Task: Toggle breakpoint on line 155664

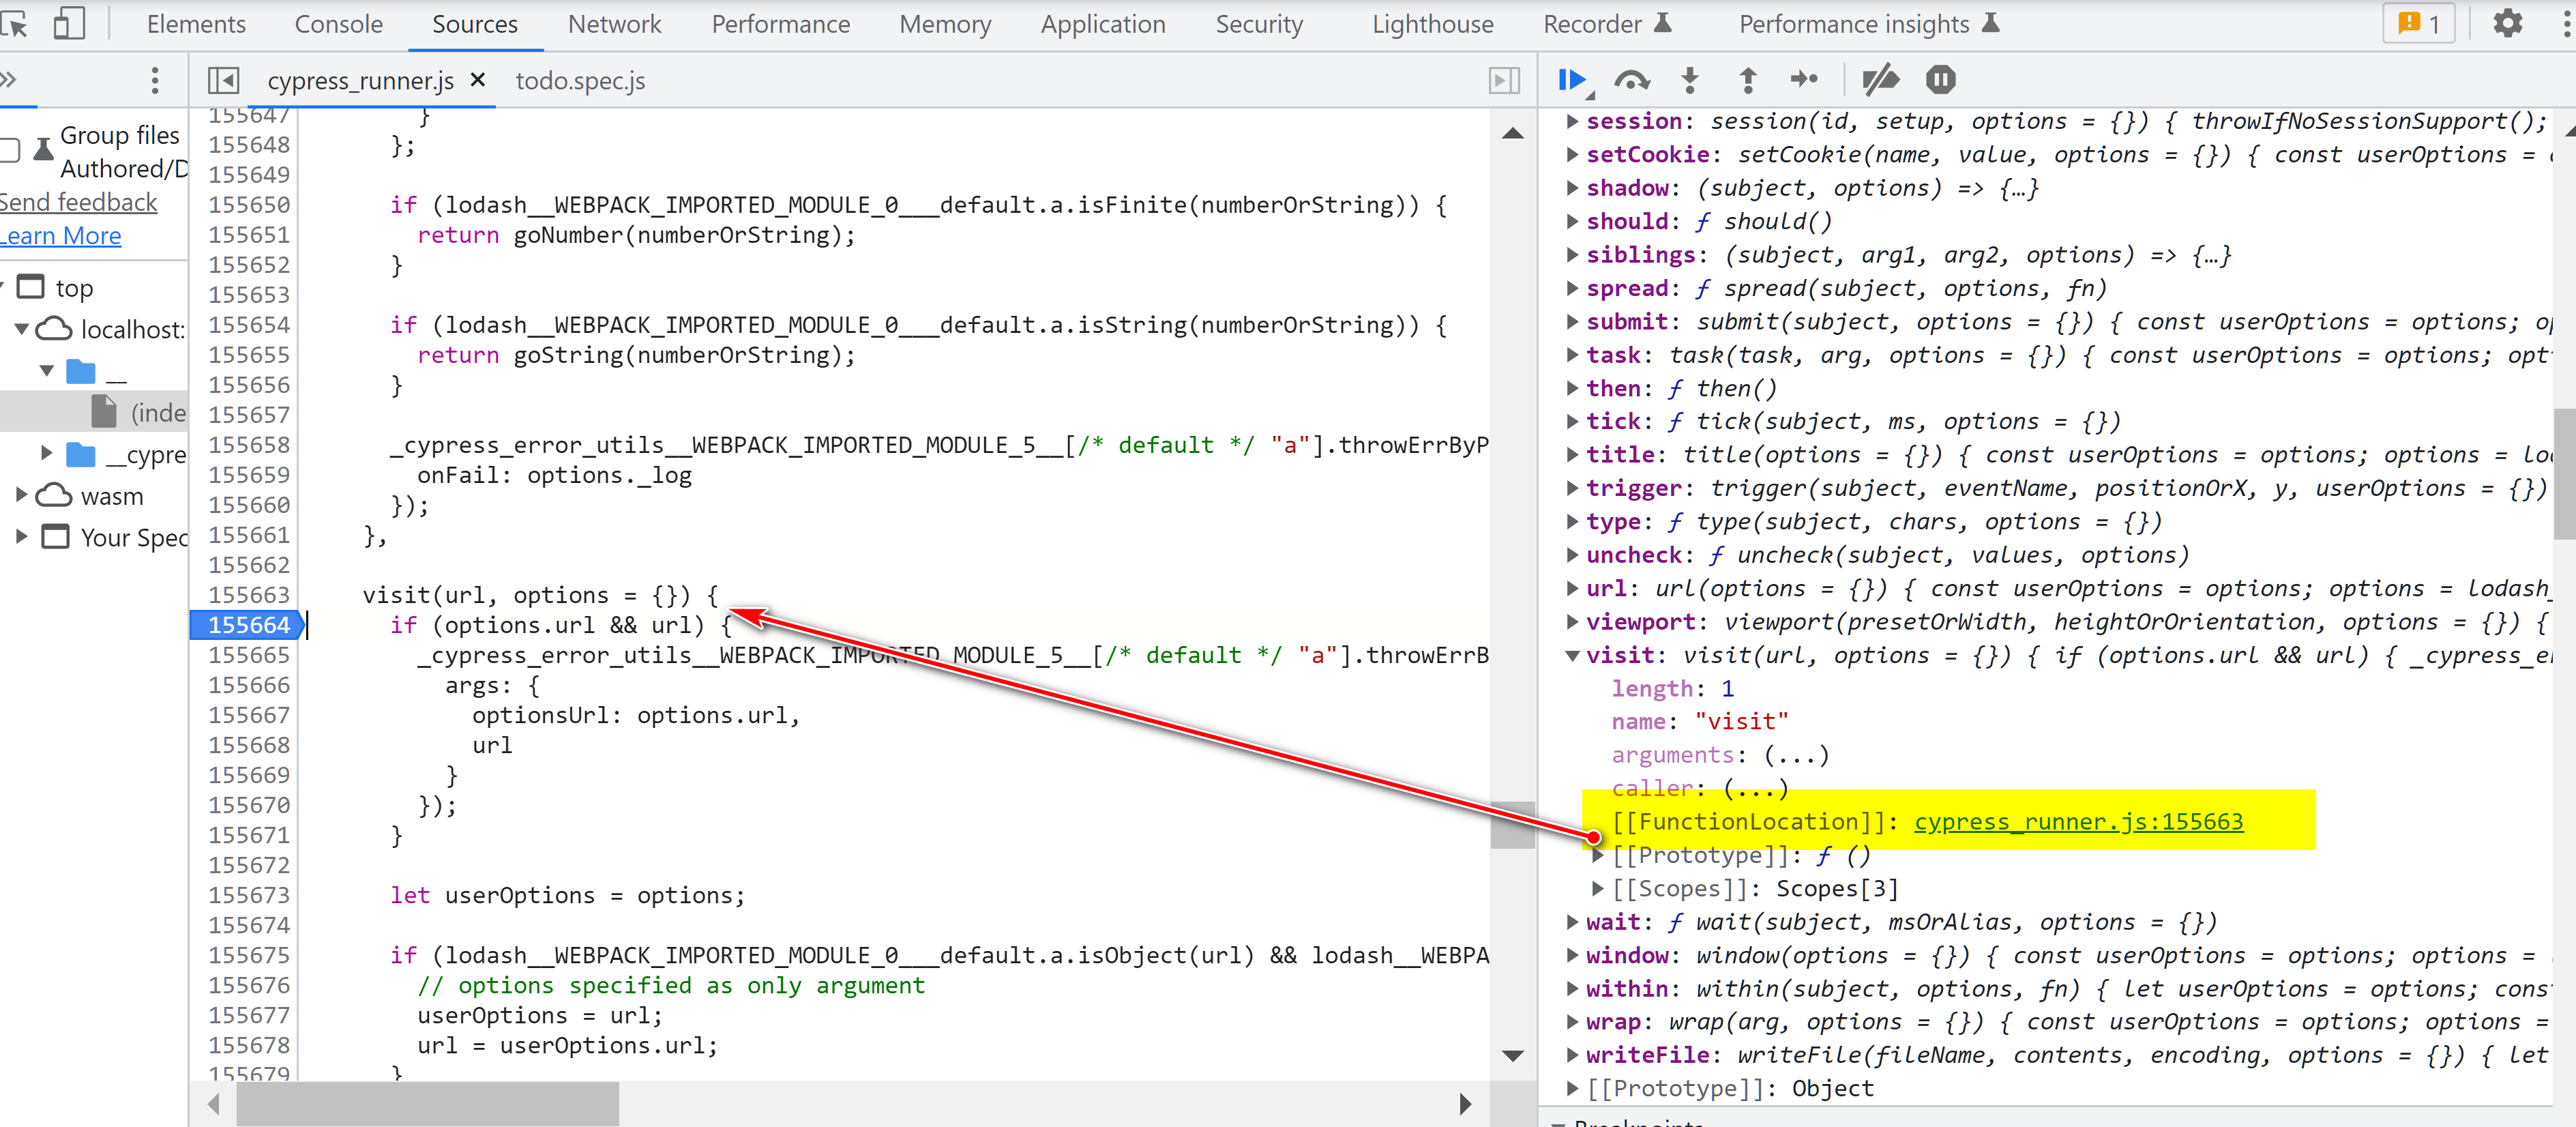Action: pyautogui.click(x=248, y=625)
